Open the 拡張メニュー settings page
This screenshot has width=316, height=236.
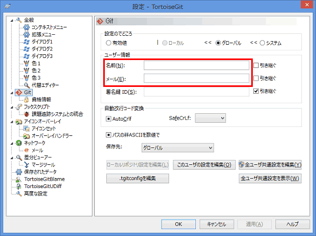43,34
